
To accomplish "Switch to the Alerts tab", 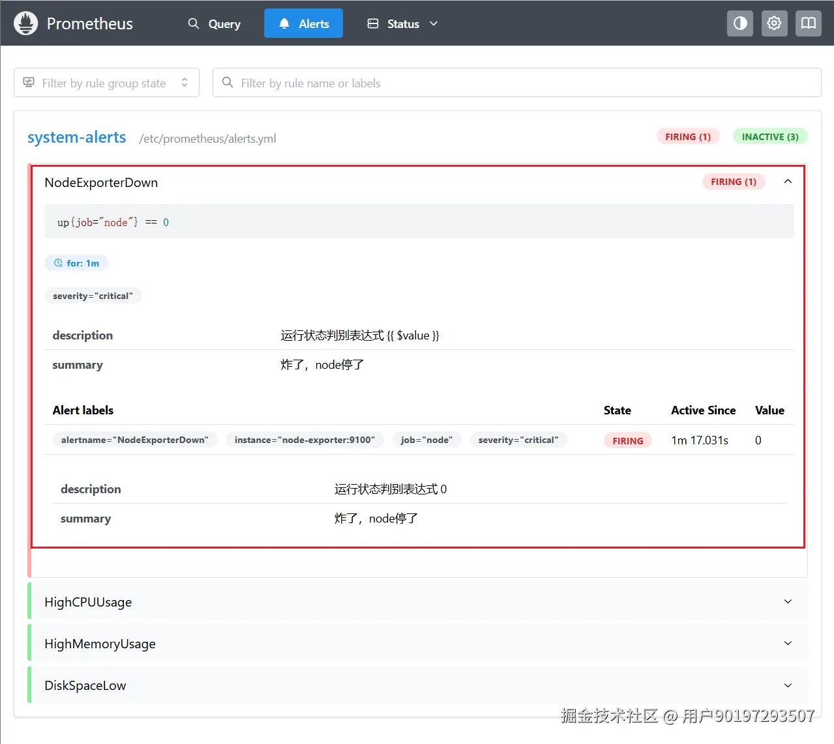I will point(303,23).
